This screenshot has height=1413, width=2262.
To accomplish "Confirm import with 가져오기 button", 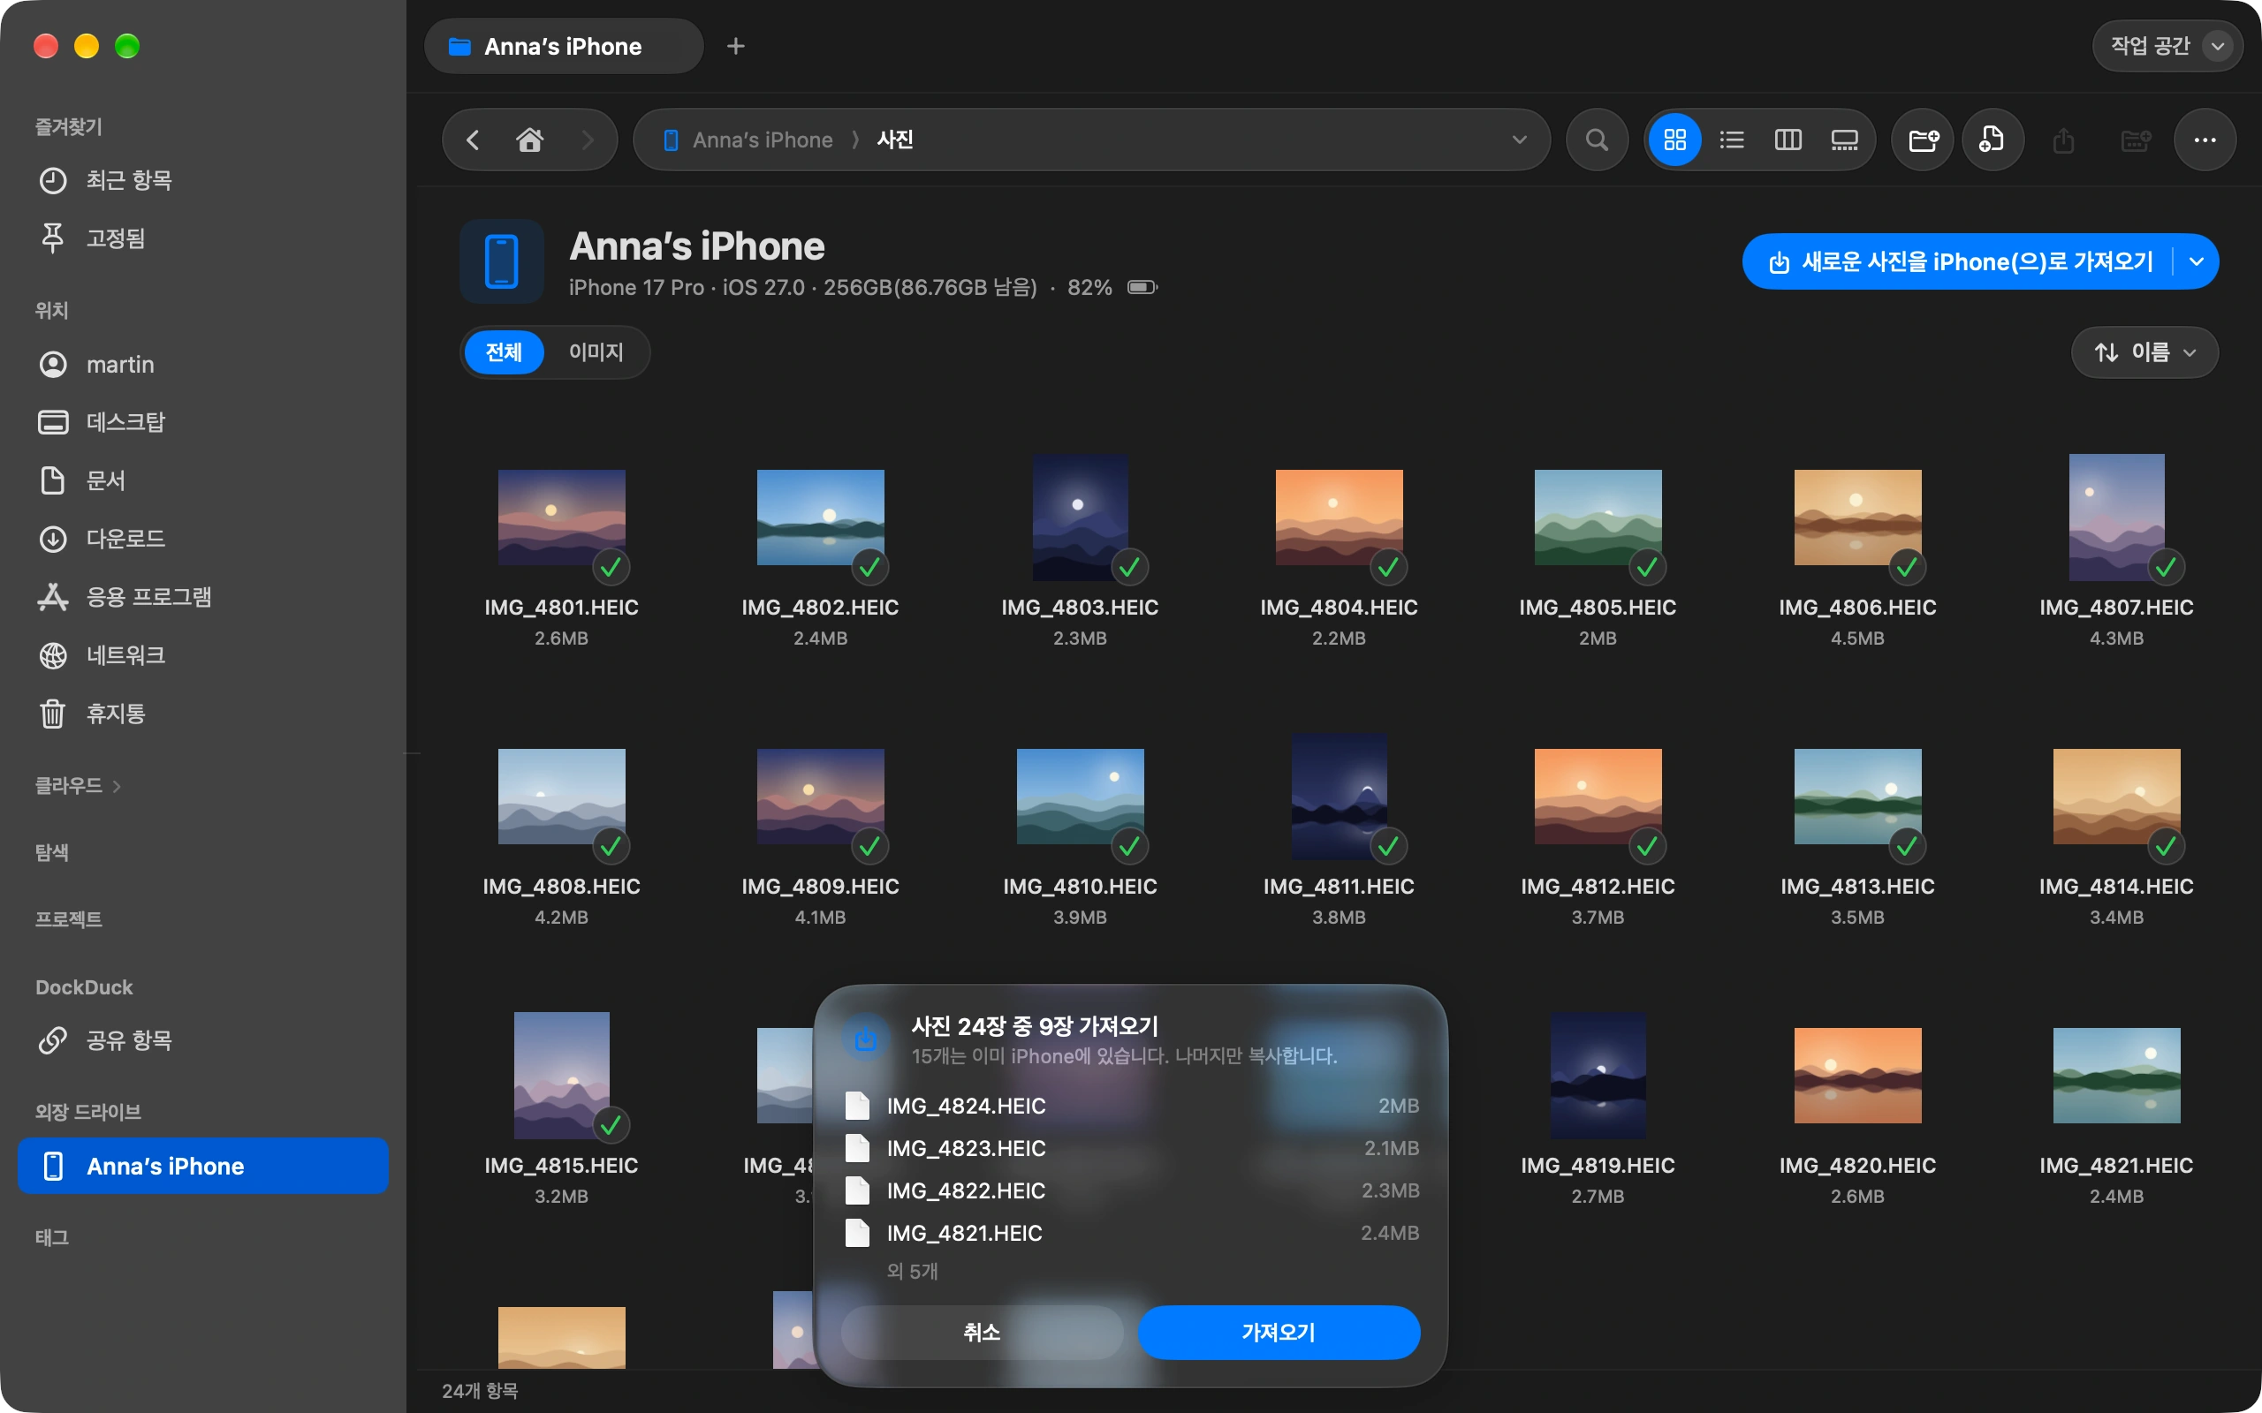I will point(1278,1332).
